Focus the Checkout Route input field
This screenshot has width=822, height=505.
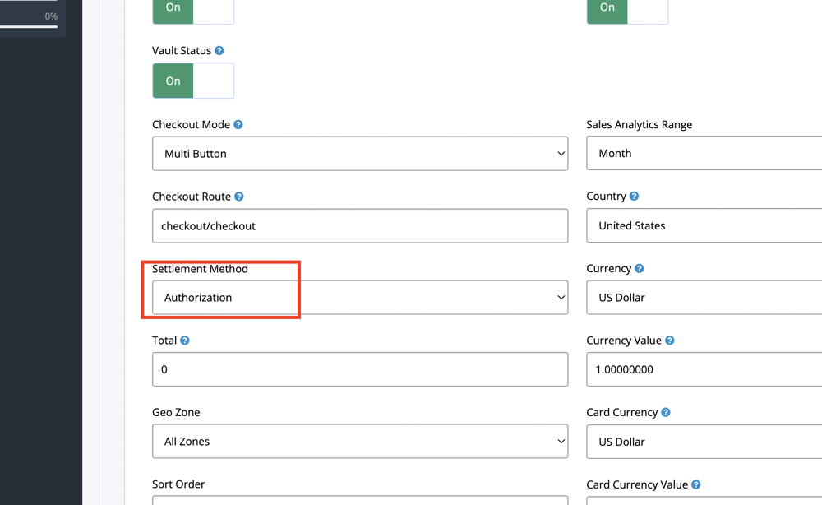[x=360, y=226]
